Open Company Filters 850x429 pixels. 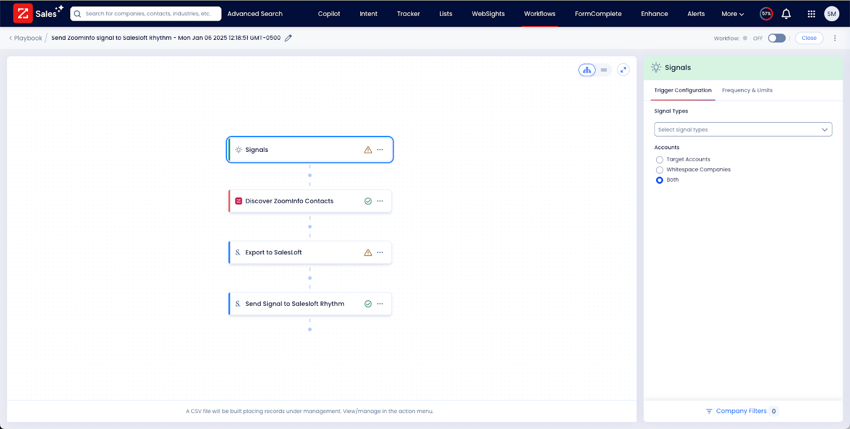[741, 411]
